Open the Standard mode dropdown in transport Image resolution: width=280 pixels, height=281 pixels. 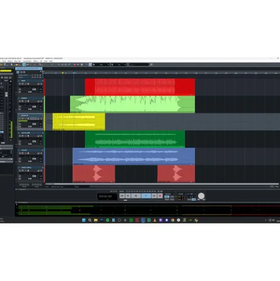pyautogui.click(x=169, y=194)
